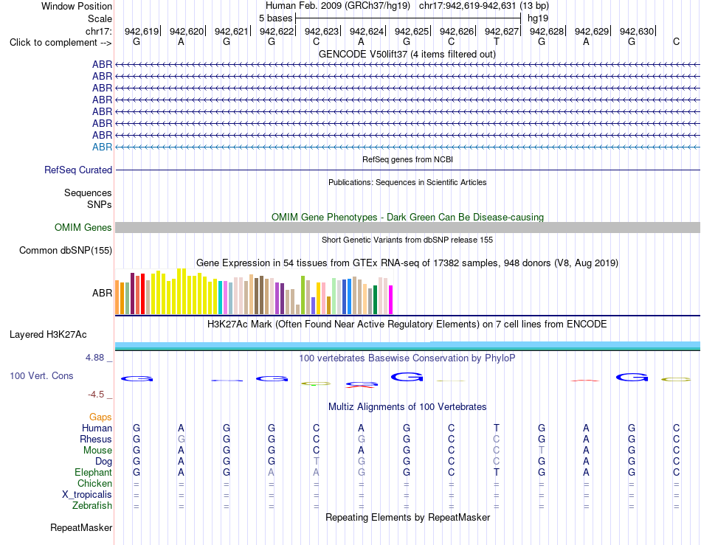The height and width of the screenshot is (545, 701).
Task: Click the faded T in the Dog row
Action: (317, 462)
